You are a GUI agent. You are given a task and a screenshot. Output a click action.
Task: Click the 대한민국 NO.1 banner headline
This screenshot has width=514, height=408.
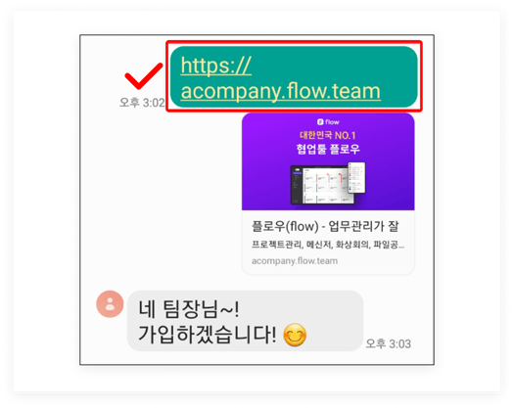(328, 135)
